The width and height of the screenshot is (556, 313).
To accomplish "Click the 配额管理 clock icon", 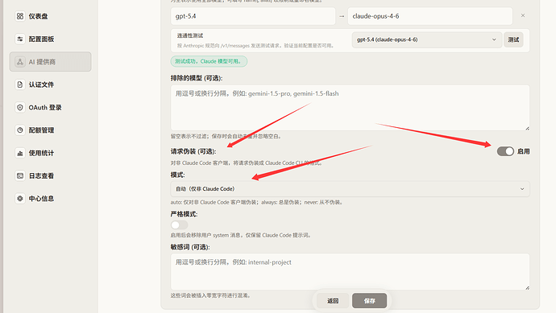I will click(x=20, y=130).
